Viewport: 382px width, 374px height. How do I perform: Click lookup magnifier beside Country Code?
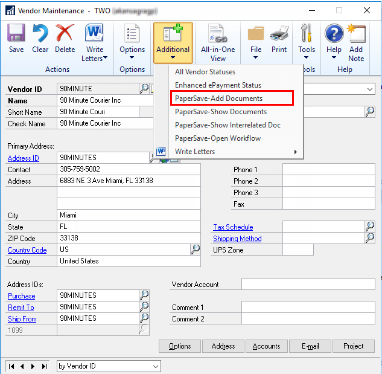pos(196,250)
